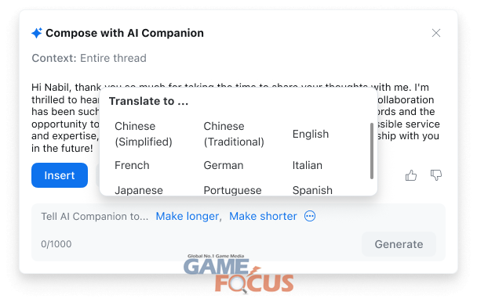The image size is (477, 302).
Task: Click the AI Companion sparkle icon
Action: point(37,33)
